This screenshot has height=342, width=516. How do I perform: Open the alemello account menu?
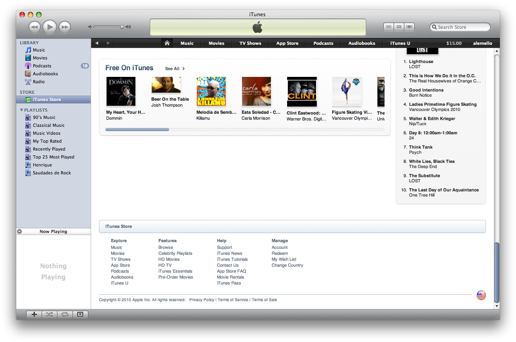point(482,43)
